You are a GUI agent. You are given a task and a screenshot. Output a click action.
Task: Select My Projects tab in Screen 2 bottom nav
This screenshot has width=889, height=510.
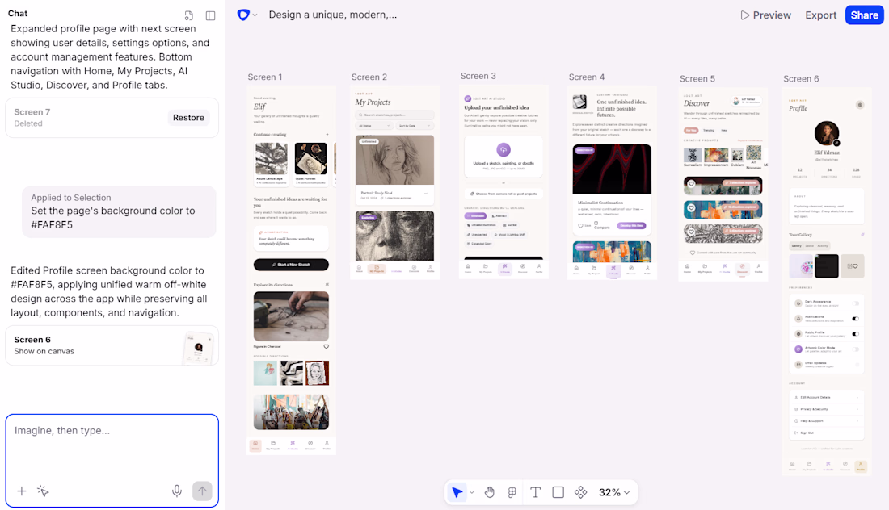coord(377,269)
